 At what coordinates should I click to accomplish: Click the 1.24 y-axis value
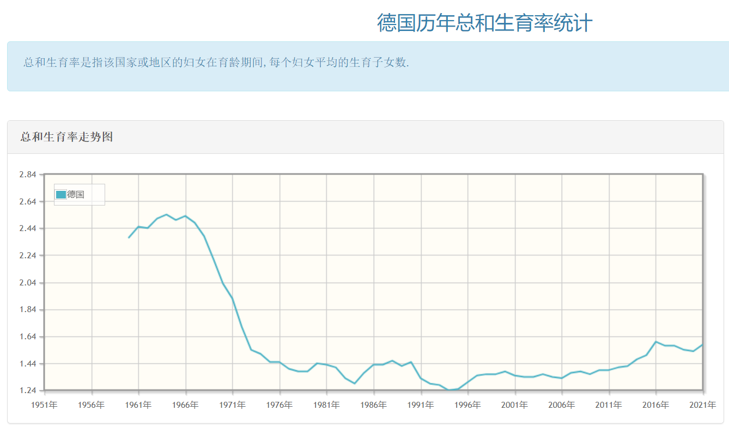click(x=27, y=390)
